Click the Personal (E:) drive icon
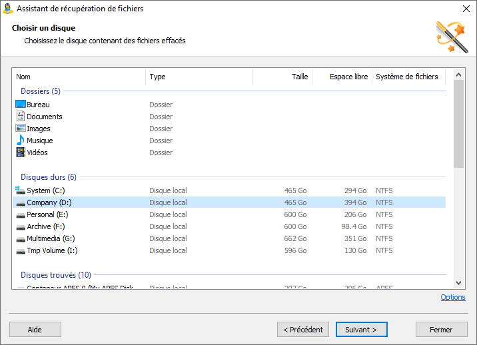 pyautogui.click(x=21, y=215)
